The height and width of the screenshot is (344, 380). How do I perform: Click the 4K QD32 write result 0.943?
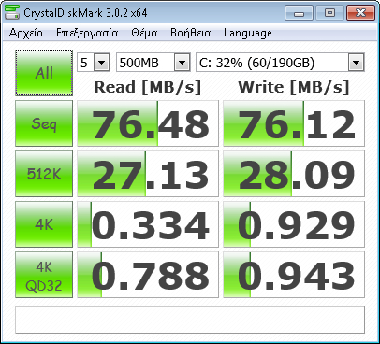[294, 275]
